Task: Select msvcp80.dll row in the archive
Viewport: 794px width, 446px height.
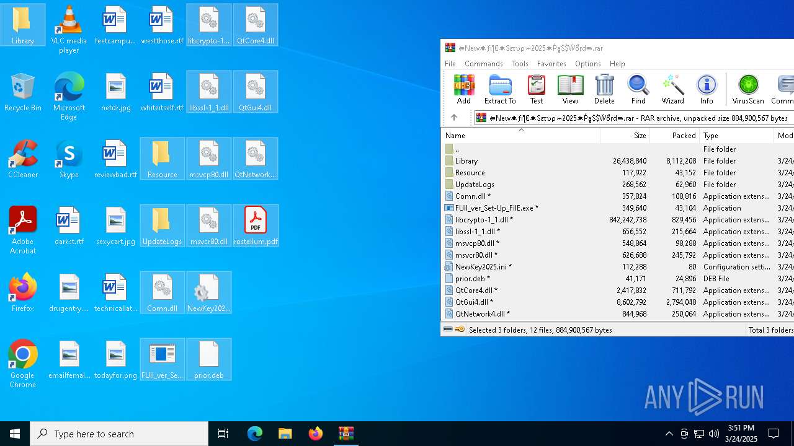Action: 618,243
